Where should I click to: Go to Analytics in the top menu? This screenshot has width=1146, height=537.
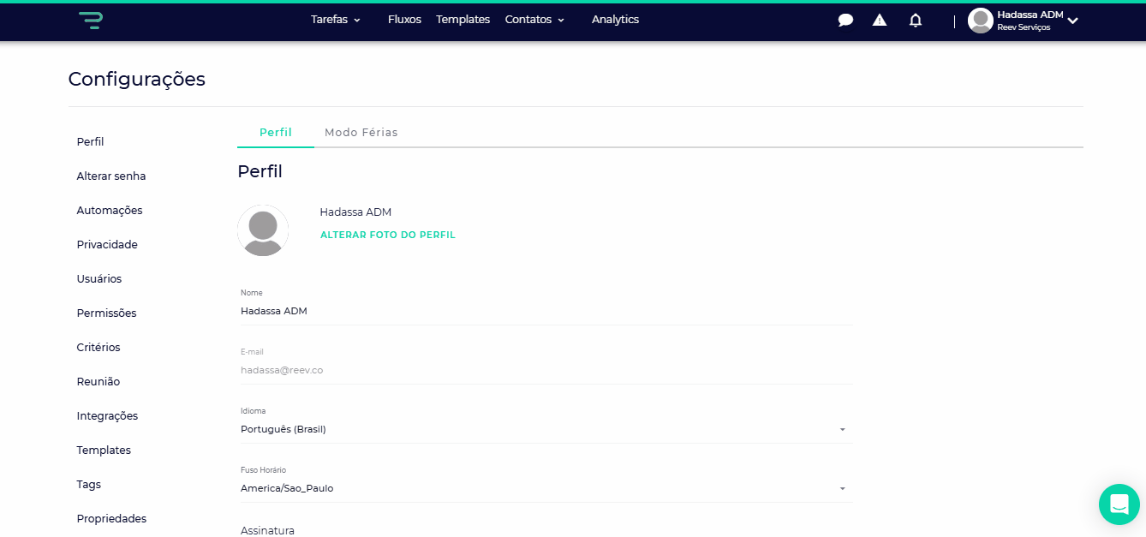pyautogui.click(x=615, y=20)
